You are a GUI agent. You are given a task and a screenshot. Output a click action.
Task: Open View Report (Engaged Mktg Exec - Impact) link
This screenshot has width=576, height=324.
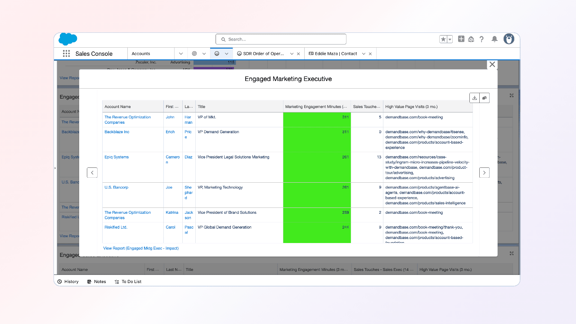pos(141,248)
